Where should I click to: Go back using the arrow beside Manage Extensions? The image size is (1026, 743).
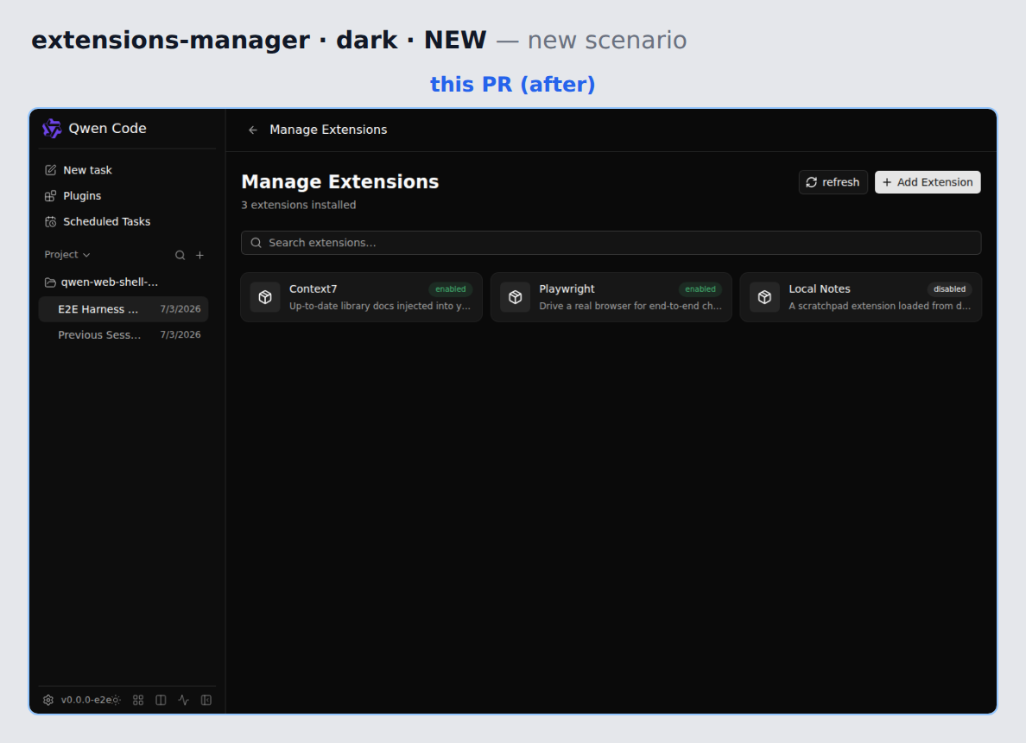tap(252, 130)
